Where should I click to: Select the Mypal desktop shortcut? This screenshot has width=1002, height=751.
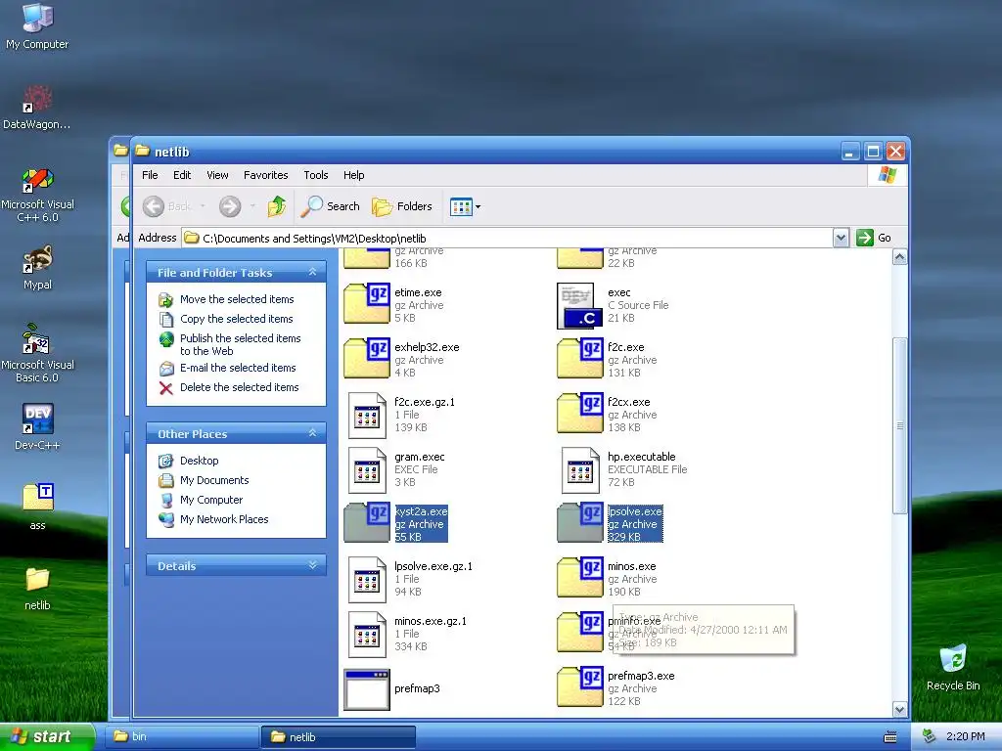pyautogui.click(x=37, y=267)
